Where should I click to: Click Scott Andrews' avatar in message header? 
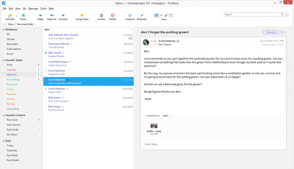coord(146,42)
